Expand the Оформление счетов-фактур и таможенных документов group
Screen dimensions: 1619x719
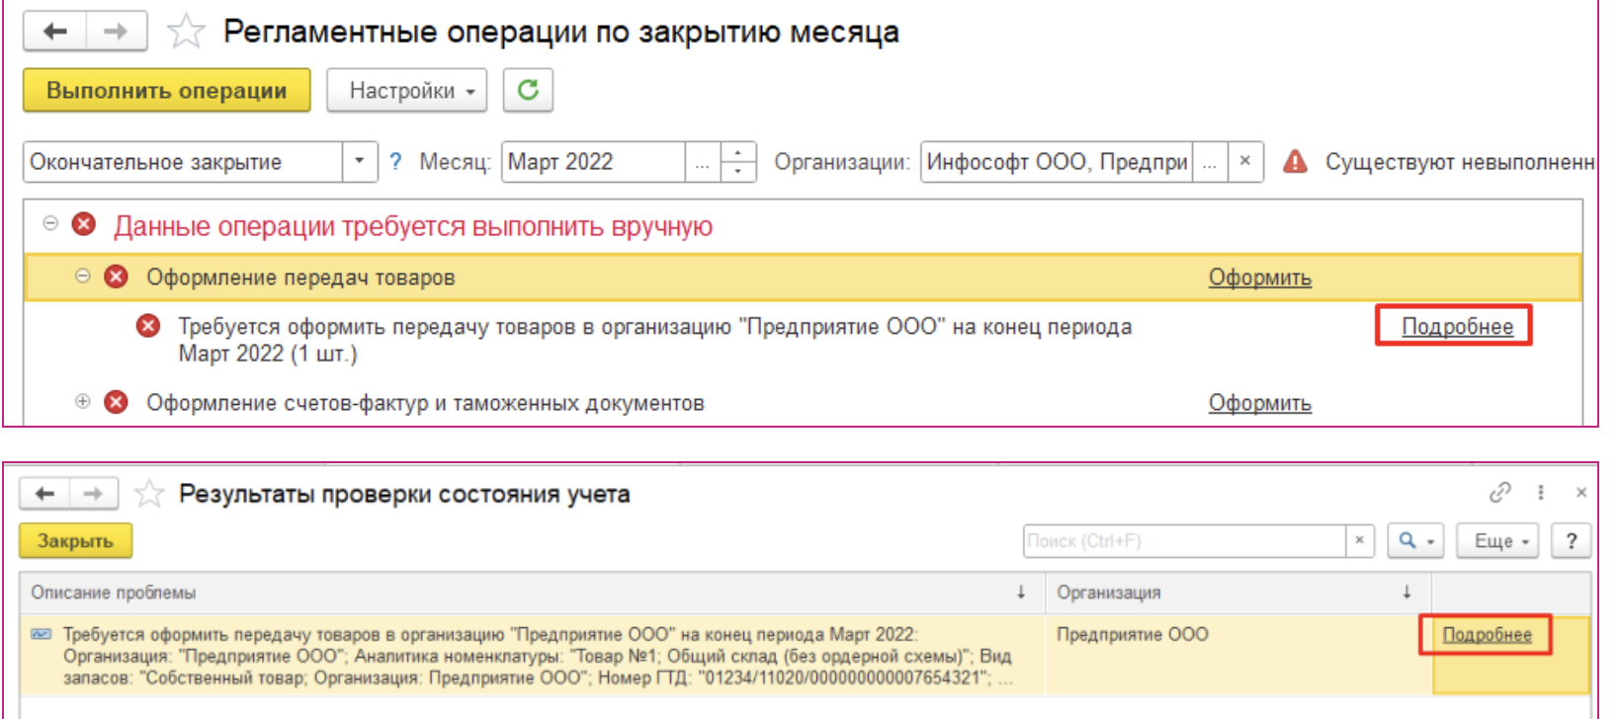[x=83, y=402]
